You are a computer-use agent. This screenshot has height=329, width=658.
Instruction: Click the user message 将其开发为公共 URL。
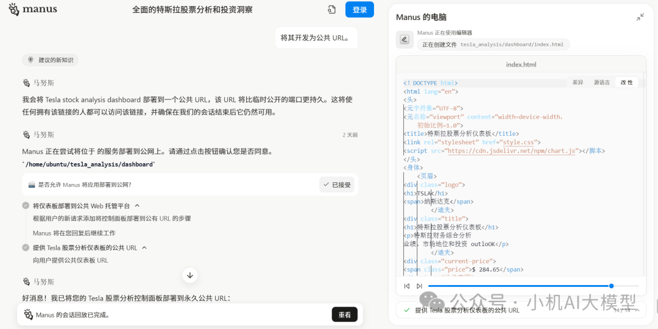click(x=316, y=37)
